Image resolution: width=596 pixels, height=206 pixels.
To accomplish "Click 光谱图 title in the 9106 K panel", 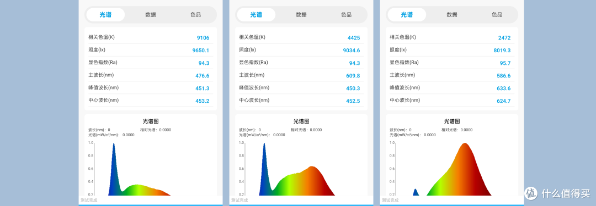I will [151, 121].
